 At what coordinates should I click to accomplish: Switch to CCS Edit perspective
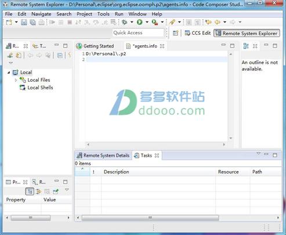coord(197,33)
